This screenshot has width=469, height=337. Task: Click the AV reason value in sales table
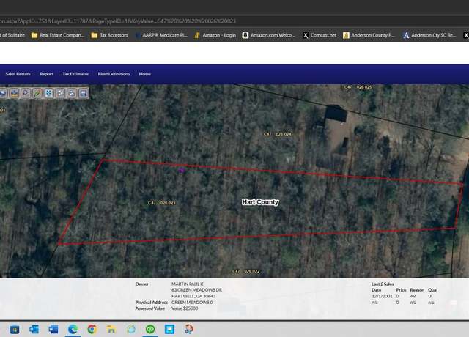click(413, 296)
